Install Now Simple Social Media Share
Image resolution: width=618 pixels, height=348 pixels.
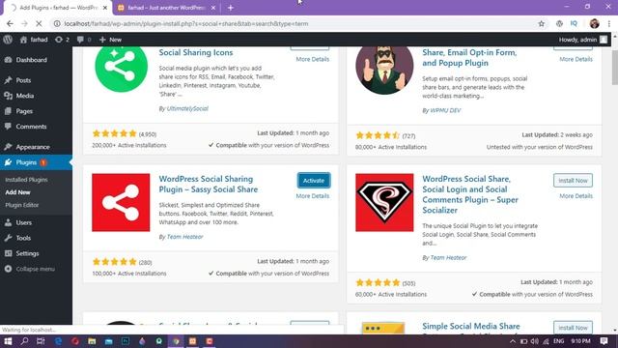pos(573,328)
